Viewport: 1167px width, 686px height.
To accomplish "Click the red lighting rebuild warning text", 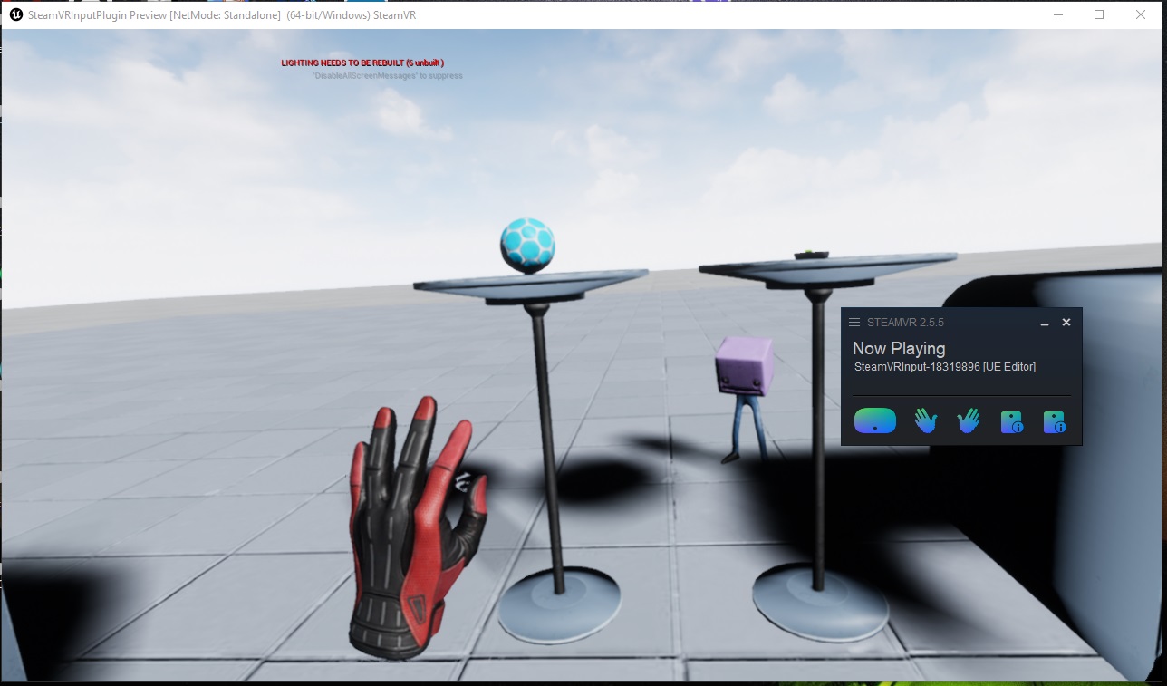I will 362,63.
